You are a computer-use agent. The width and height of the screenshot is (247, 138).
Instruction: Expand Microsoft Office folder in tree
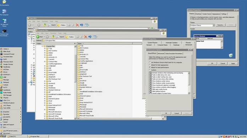[x=45, y=116]
